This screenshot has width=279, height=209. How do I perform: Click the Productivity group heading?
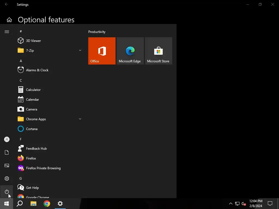(97, 32)
